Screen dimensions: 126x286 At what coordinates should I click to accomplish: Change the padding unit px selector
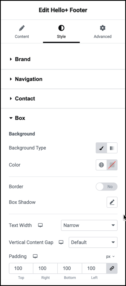pos(110,256)
